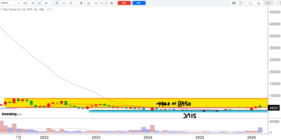281x140 pixels.
Task: Click the 2023 time axis label
Action: pos(96,137)
